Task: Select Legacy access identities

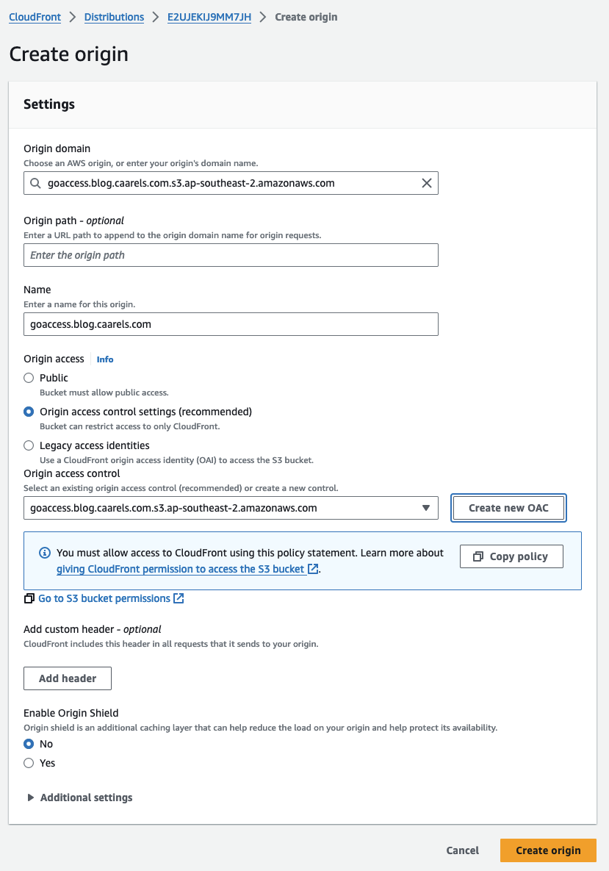Action: (28, 445)
